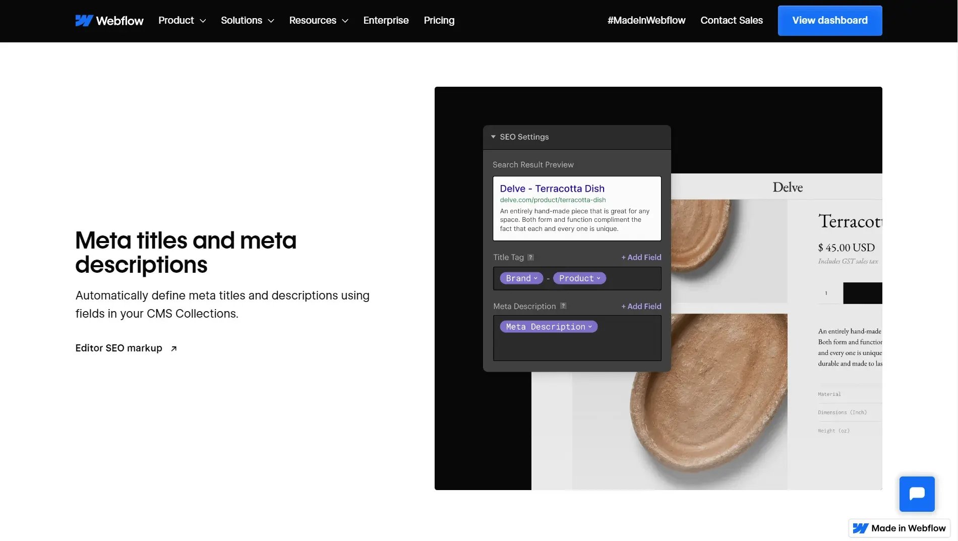958x541 pixels.
Task: Click the Webflow logo in the header
Action: point(109,21)
